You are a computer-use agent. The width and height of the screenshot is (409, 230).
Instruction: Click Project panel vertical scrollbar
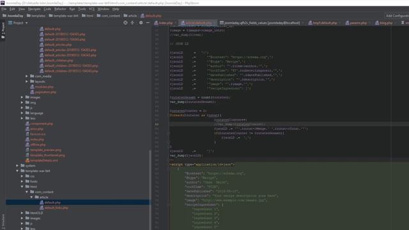pyautogui.click(x=150, y=190)
